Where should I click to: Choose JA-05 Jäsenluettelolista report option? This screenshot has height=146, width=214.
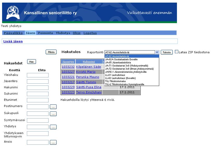point(132,62)
